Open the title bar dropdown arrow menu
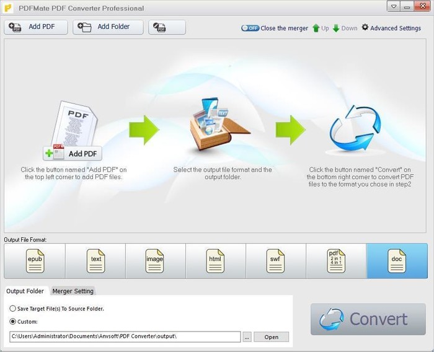434x352 pixels. (394, 7)
